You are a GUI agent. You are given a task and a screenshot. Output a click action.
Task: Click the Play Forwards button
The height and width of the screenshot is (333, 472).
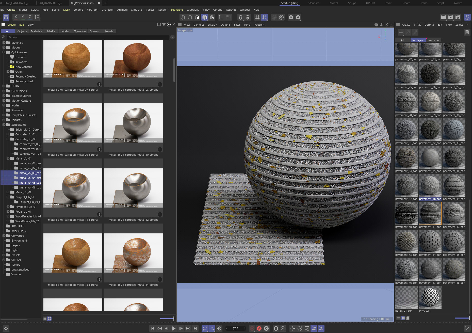point(174,328)
